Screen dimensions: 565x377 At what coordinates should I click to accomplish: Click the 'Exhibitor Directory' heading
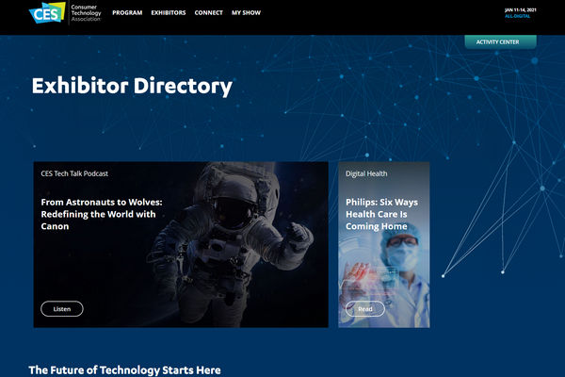[x=132, y=86]
